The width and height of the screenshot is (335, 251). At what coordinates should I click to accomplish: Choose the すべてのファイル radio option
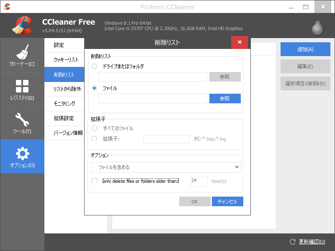pyautogui.click(x=95, y=128)
